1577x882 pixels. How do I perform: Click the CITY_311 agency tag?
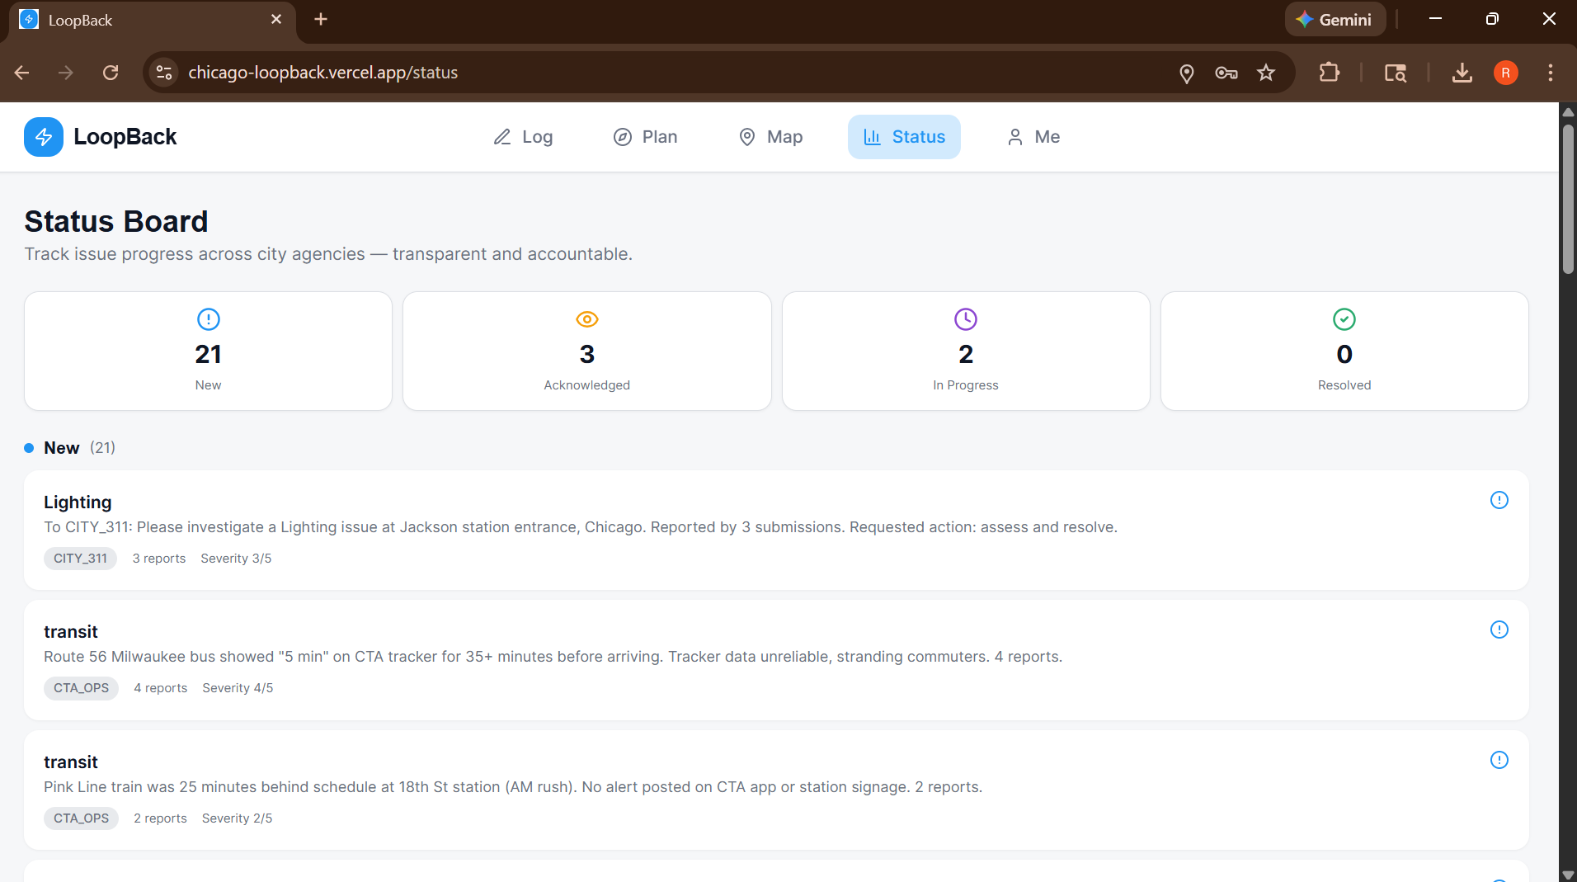point(80,559)
